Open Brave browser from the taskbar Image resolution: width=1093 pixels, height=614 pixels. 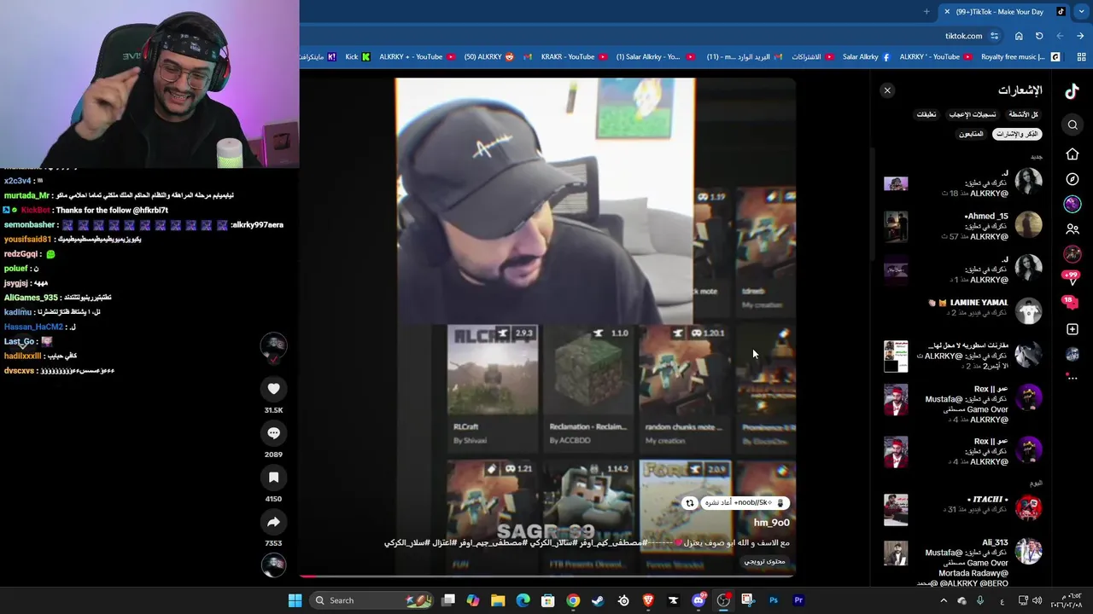[x=648, y=600]
